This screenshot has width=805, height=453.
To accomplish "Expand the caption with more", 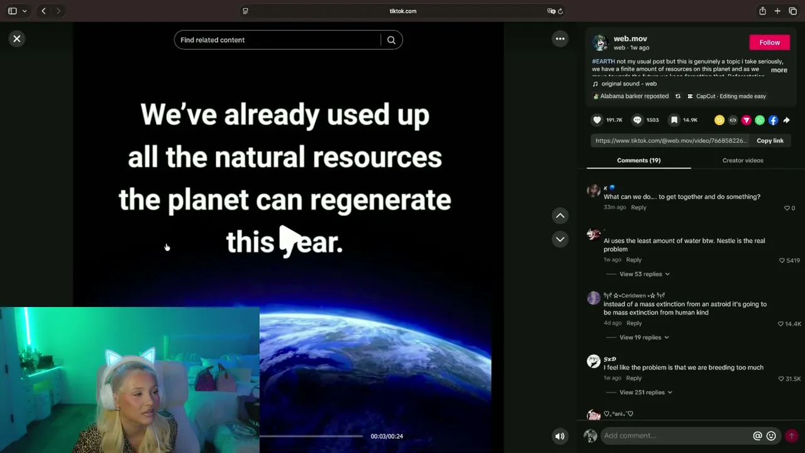I will point(779,70).
